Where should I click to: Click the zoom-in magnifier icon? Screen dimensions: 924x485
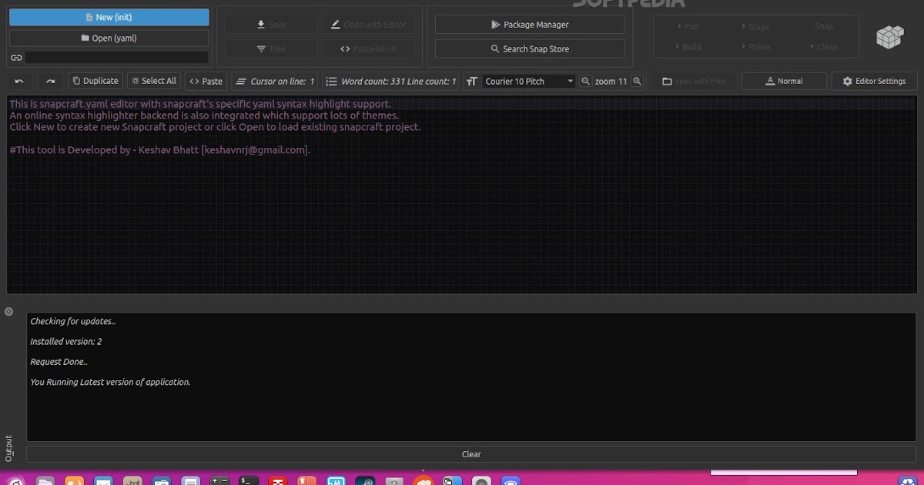point(637,80)
